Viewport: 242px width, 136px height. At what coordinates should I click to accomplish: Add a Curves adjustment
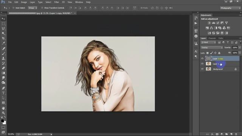(x=218, y=23)
